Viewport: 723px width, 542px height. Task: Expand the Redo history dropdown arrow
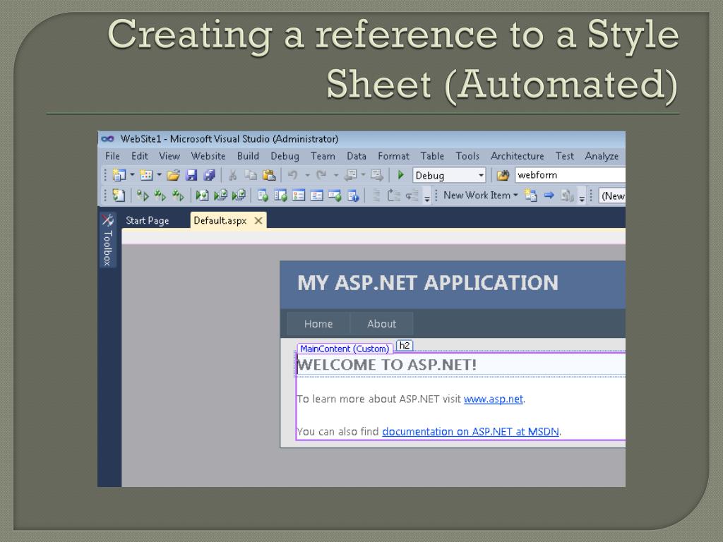[x=335, y=175]
